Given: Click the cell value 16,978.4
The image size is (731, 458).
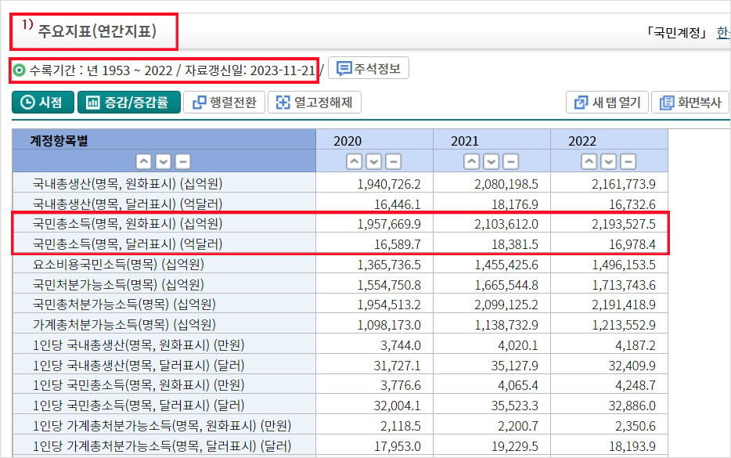Looking at the screenshot, I should pyautogui.click(x=632, y=244).
